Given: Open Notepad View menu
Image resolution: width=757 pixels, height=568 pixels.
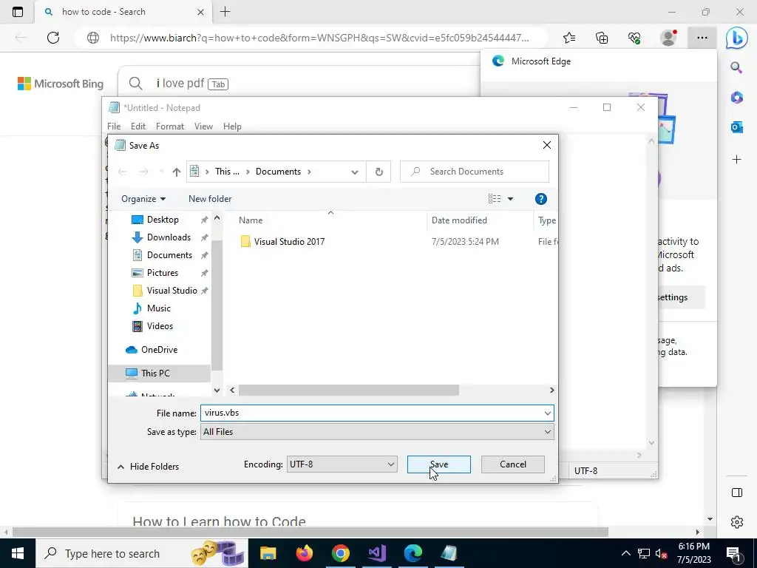Looking at the screenshot, I should (203, 126).
